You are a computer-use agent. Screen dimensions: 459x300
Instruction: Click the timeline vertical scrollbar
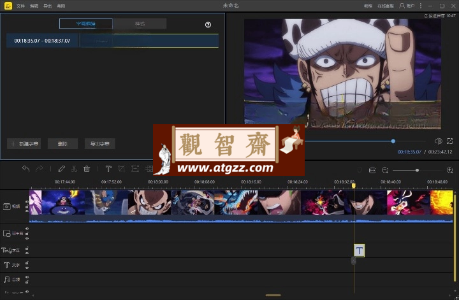point(455,238)
